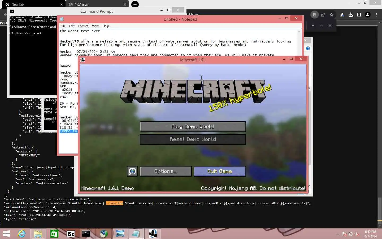Click the 'haxxor' line in Notepad
This screenshot has height=239, width=382.
click(66, 65)
